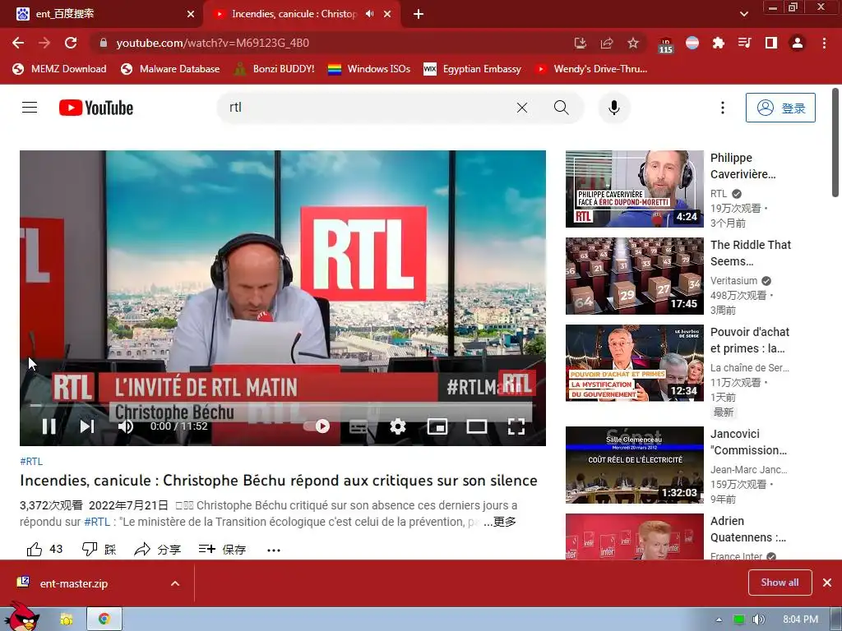Go to YouTube home via logo

pos(96,108)
